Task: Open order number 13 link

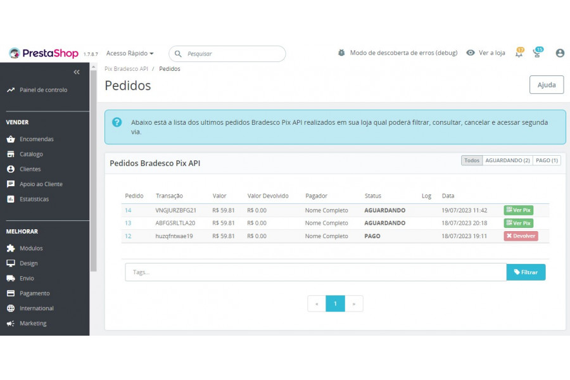Action: (128, 223)
